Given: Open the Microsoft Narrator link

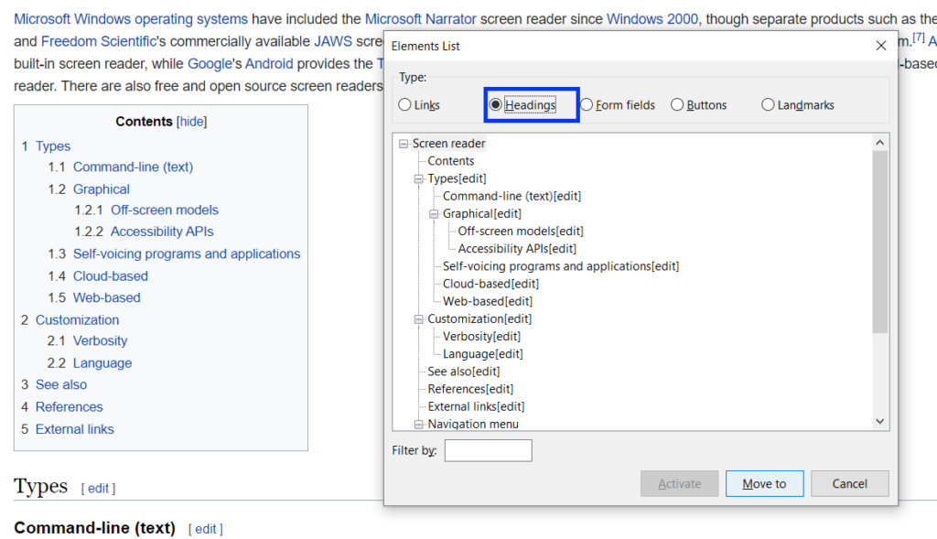Looking at the screenshot, I should 420,19.
